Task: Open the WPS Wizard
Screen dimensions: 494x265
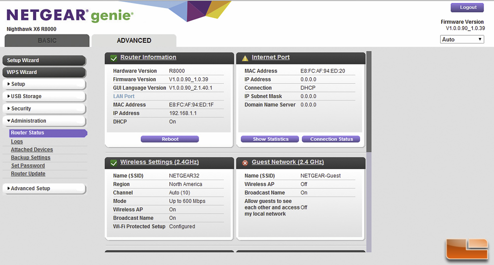Action: [x=44, y=72]
